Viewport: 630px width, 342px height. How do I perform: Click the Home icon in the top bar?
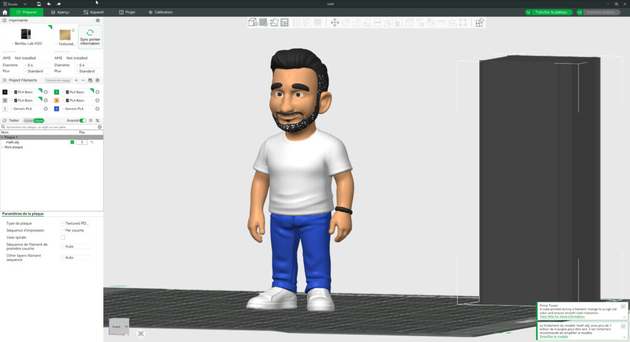(5, 12)
